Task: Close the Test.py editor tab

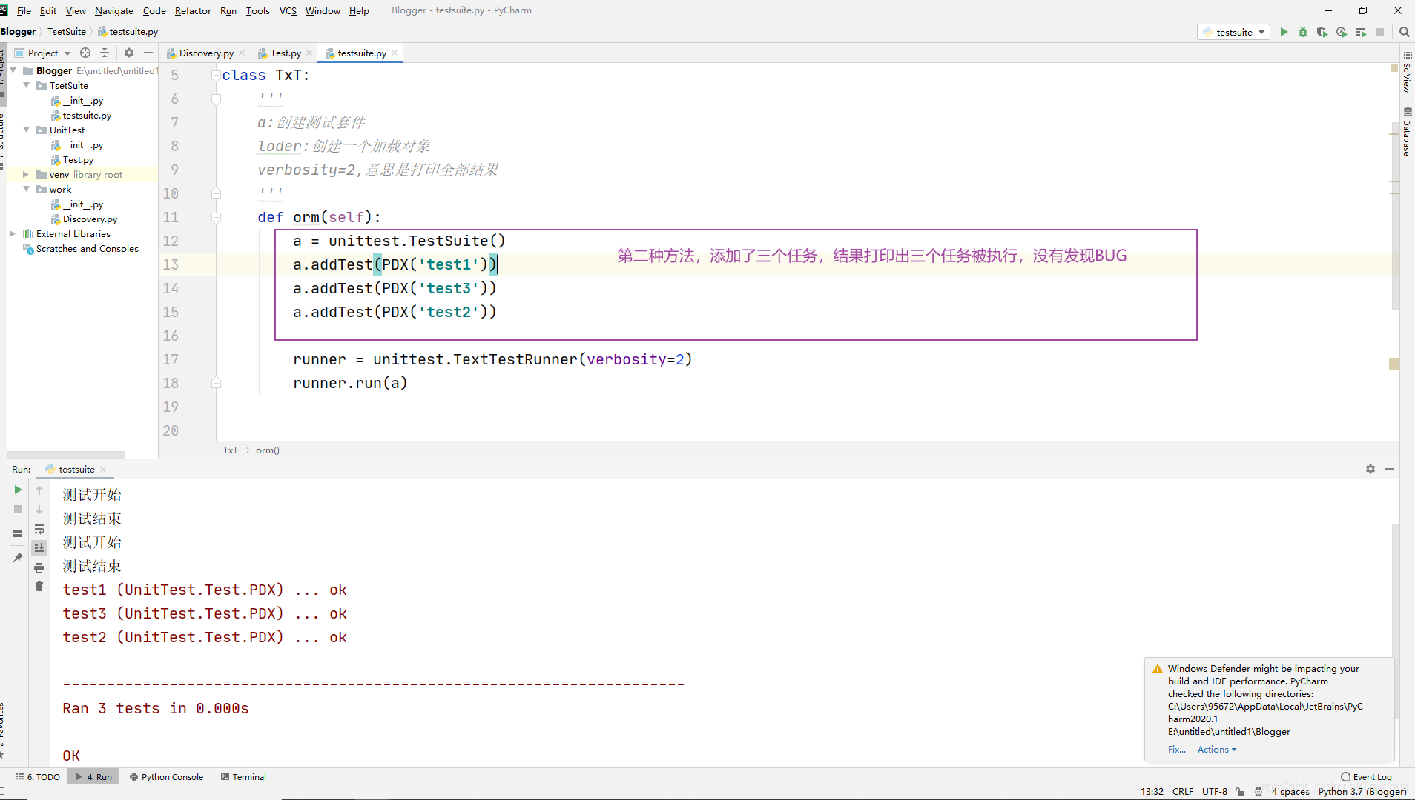Action: pos(309,53)
